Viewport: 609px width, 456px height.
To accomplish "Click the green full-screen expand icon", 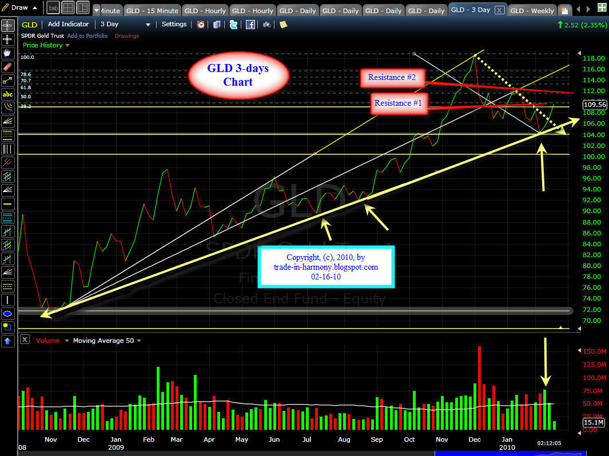I will (602, 8).
